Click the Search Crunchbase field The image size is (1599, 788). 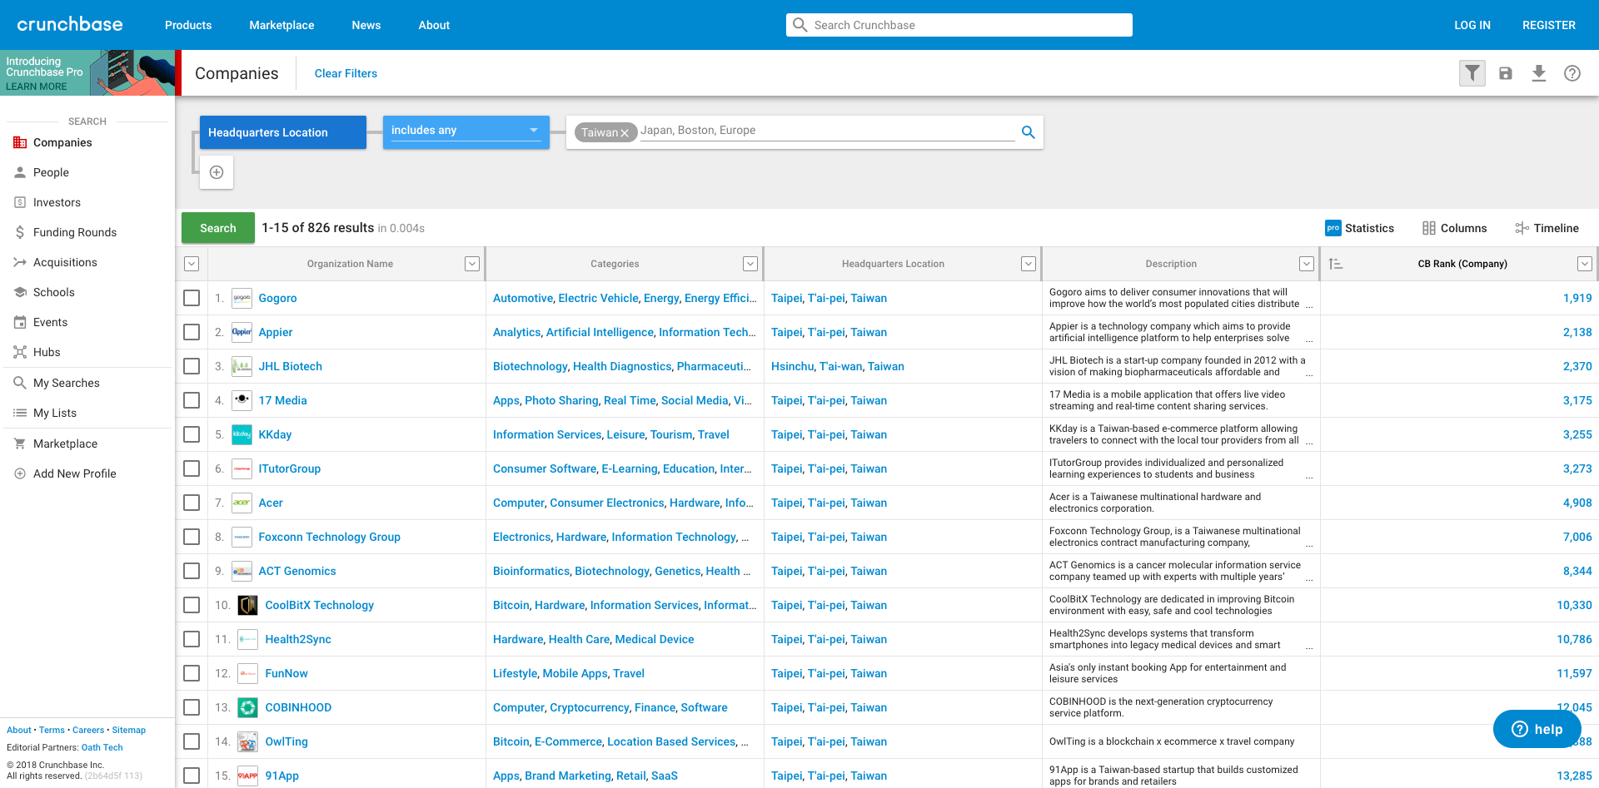click(x=959, y=25)
